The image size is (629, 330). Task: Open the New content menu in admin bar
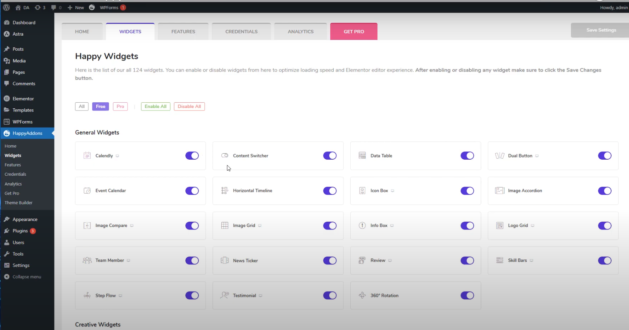click(x=76, y=7)
